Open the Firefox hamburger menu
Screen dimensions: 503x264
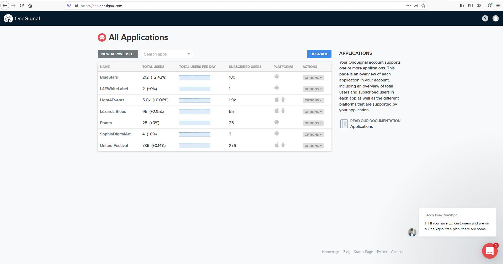pyautogui.click(x=498, y=5)
